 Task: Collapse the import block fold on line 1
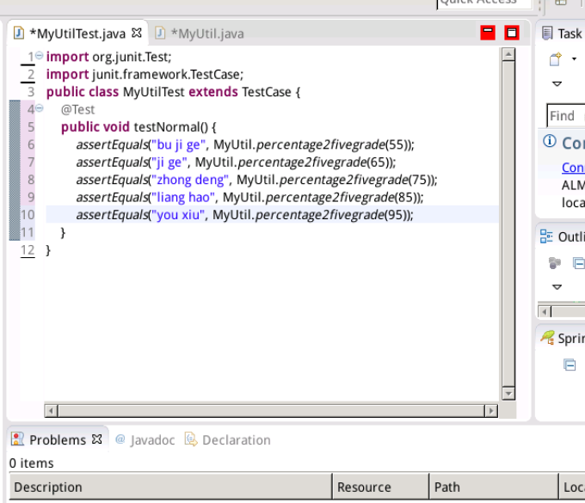(x=40, y=56)
